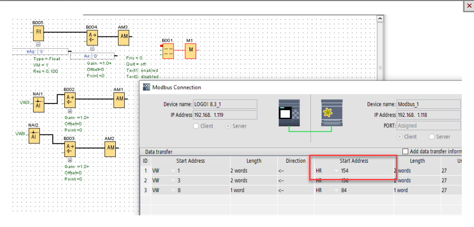Click the scroll up arrow of diagram
This screenshot has width=474, height=227.
coord(380,18)
